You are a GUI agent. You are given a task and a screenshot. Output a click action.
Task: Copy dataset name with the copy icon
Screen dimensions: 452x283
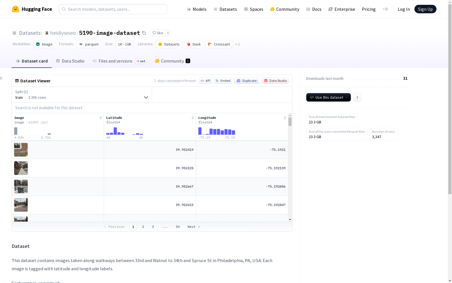(144, 33)
